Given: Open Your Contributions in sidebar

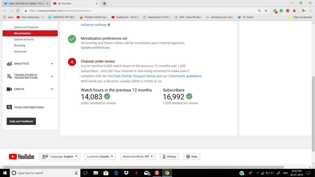Looking at the screenshot, I should point(25,107).
